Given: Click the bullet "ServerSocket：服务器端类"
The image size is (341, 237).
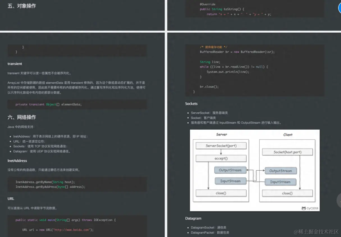Looking at the screenshot, I should click(209, 113).
